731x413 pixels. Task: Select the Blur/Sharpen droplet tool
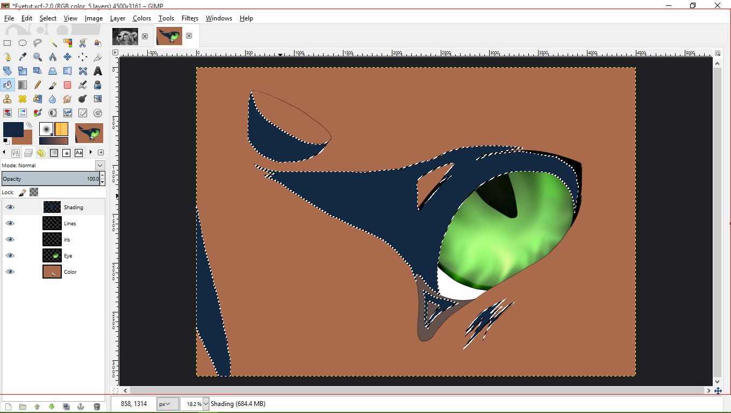tap(53, 99)
